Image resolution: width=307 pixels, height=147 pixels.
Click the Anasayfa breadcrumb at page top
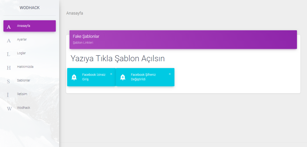[75, 13]
